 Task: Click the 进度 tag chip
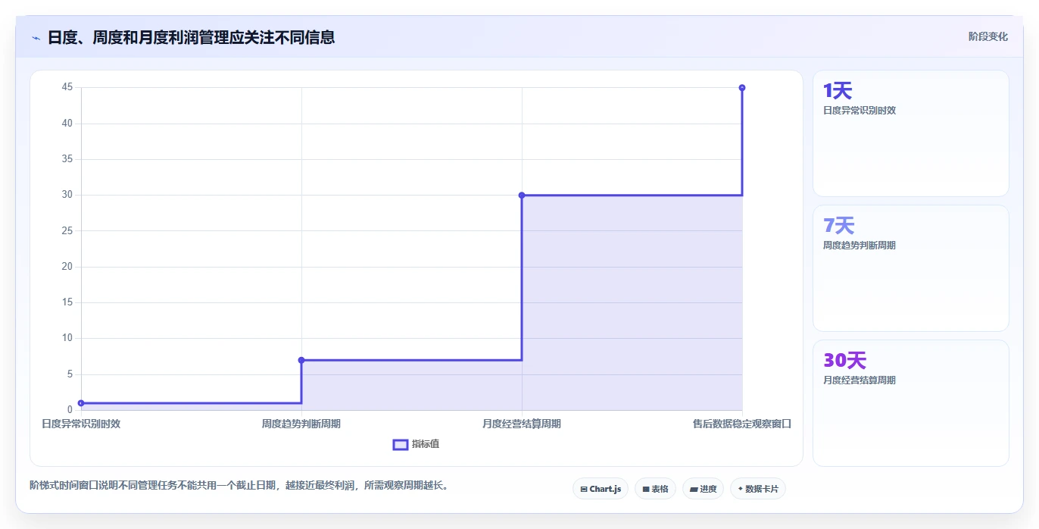point(703,489)
